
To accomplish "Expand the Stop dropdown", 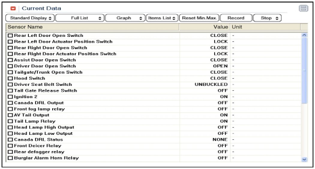I will 267,18.
